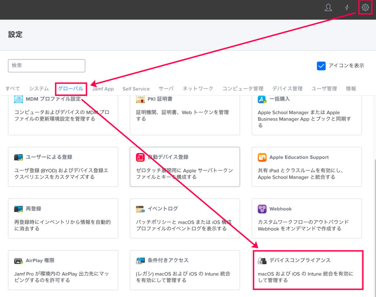Open Apple Education Support title link
Image resolution: width=376 pixels, height=297 pixels.
coord(299,157)
